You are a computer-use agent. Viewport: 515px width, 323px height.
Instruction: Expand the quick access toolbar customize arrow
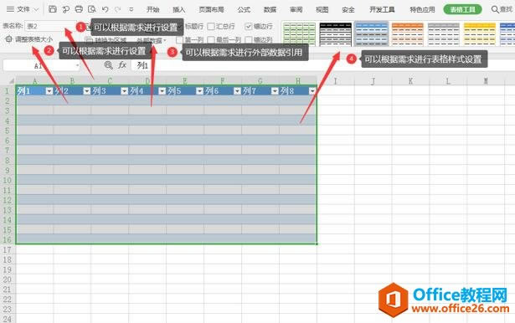point(131,9)
